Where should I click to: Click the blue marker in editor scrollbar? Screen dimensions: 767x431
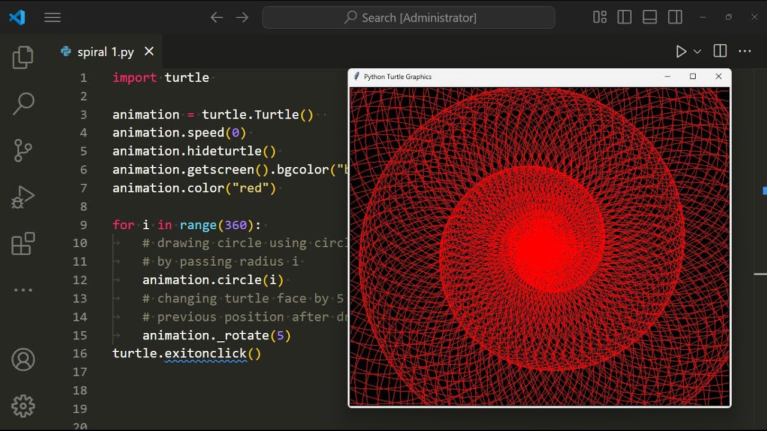765,191
